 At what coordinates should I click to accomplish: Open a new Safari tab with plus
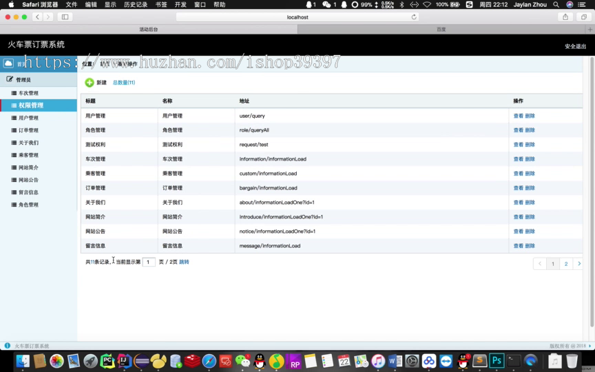(x=589, y=29)
